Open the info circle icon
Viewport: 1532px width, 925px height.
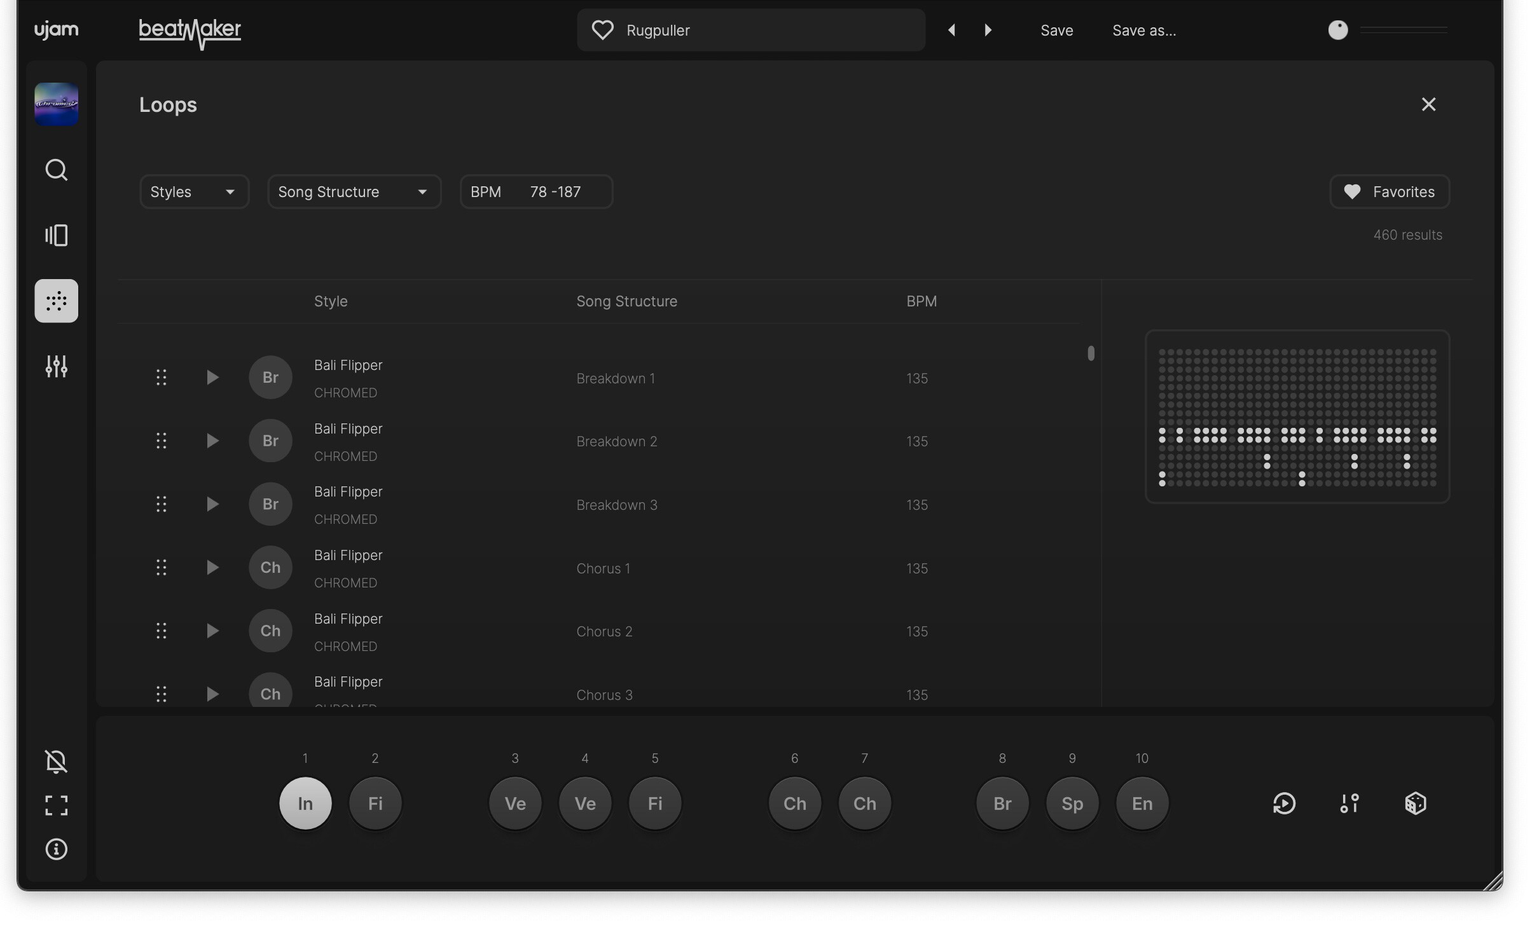point(56,849)
